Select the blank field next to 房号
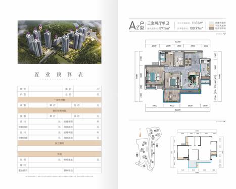Viewport: 236px width, 189px height. (45, 89)
